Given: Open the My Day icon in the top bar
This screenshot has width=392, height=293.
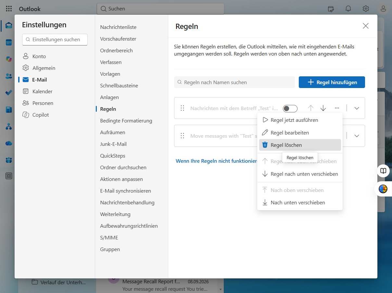Looking at the screenshot, I should (x=331, y=9).
